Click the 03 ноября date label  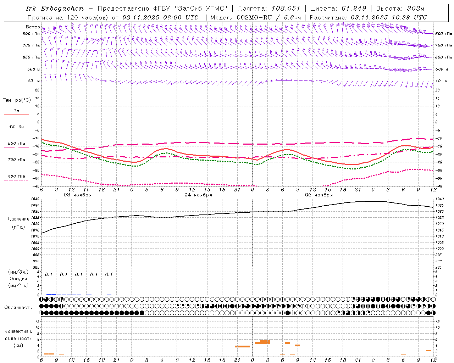tap(78, 195)
